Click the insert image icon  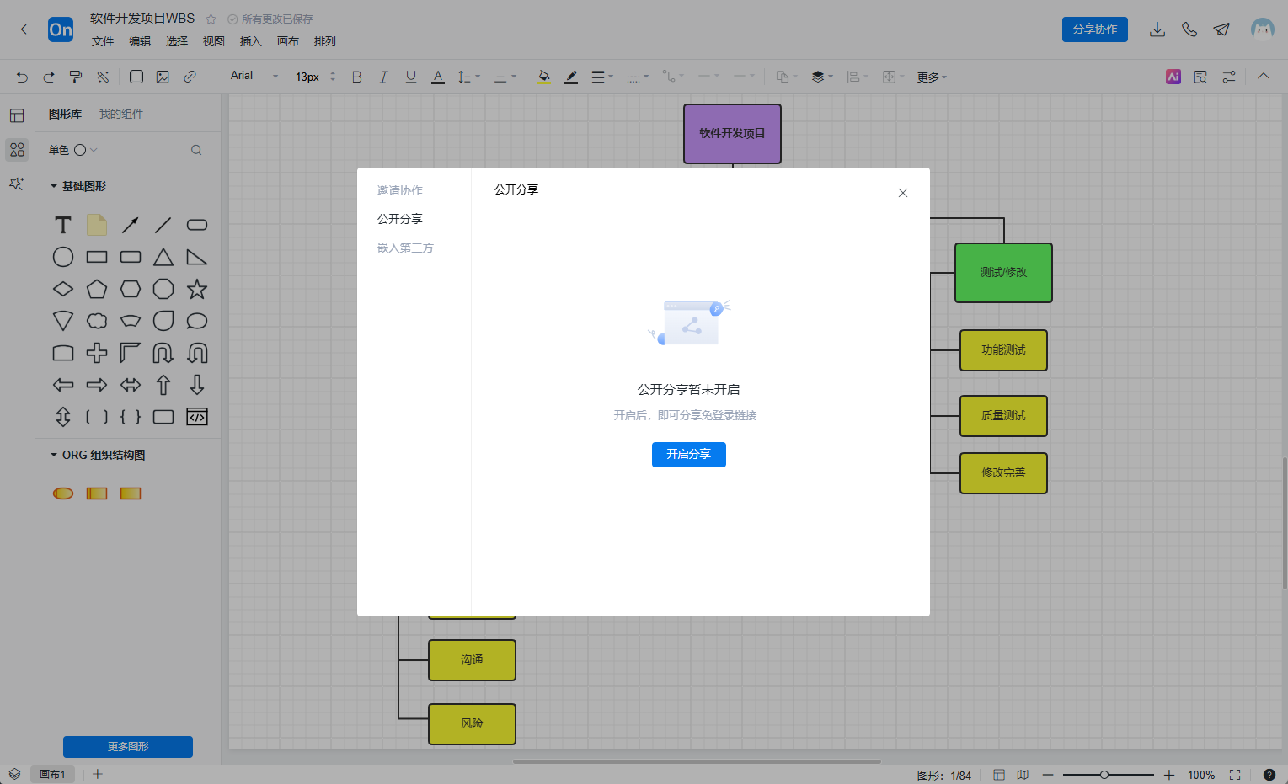pos(163,77)
